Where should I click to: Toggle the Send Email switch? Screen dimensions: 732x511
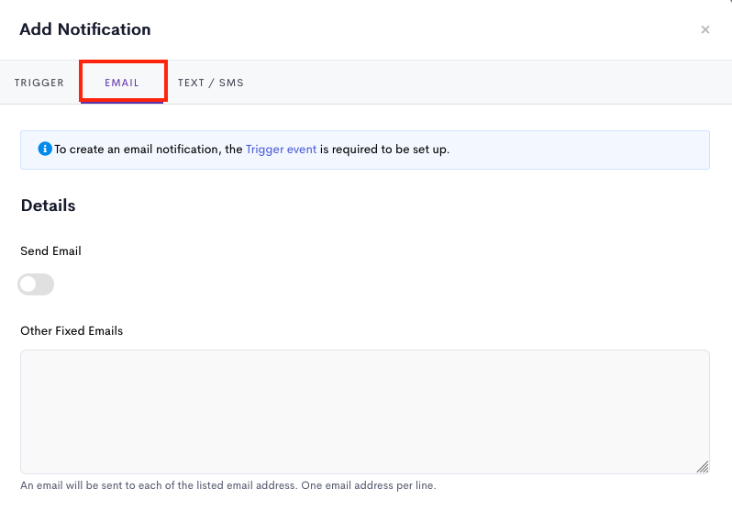[x=36, y=284]
